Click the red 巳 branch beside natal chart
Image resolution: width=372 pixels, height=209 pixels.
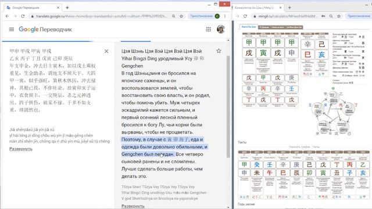(307, 55)
